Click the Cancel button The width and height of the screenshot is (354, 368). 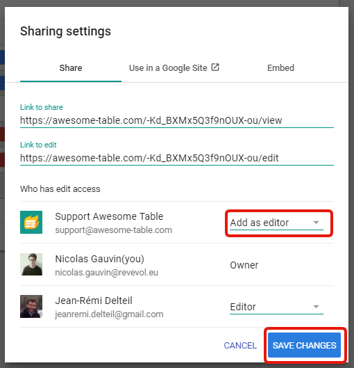(x=240, y=346)
